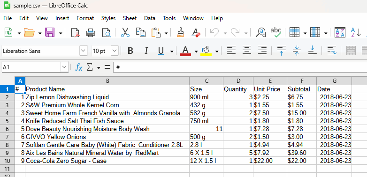Align cell content to bottom
Viewport: 367px width, 177px height.
coord(312,51)
